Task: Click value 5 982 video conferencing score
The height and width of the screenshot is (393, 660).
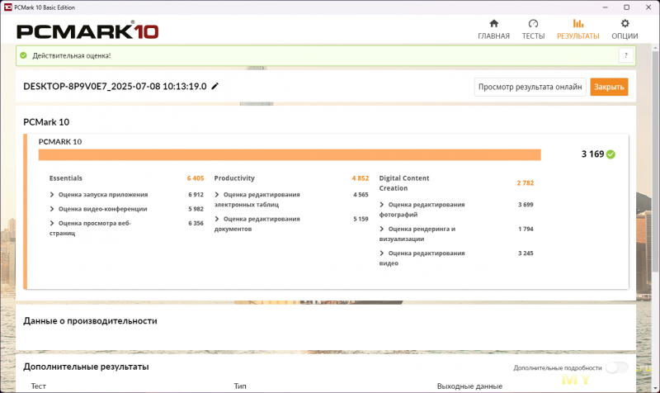Action: coord(196,209)
